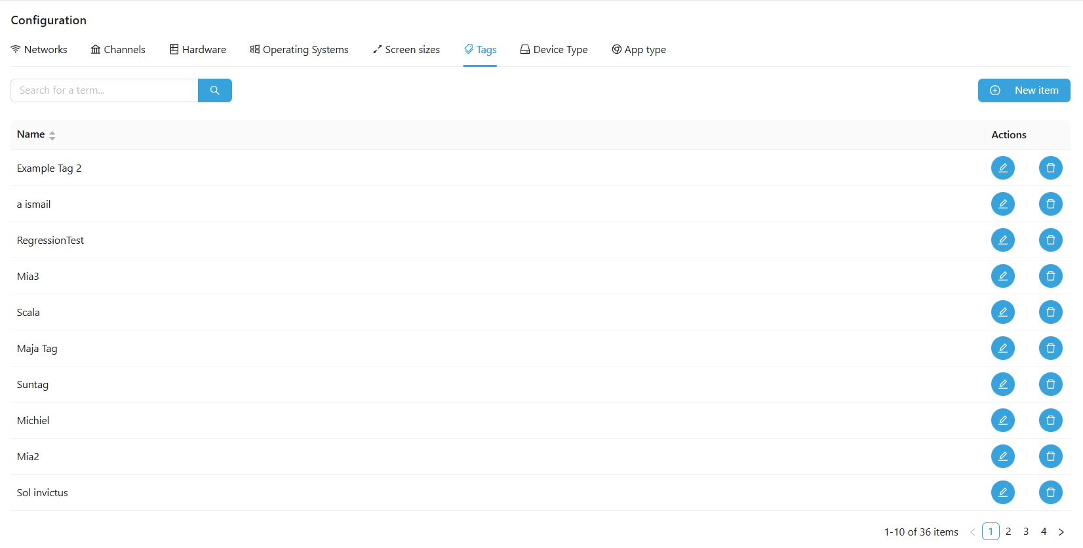Delete the Sol invictus tag
The height and width of the screenshot is (548, 1083).
1050,492
